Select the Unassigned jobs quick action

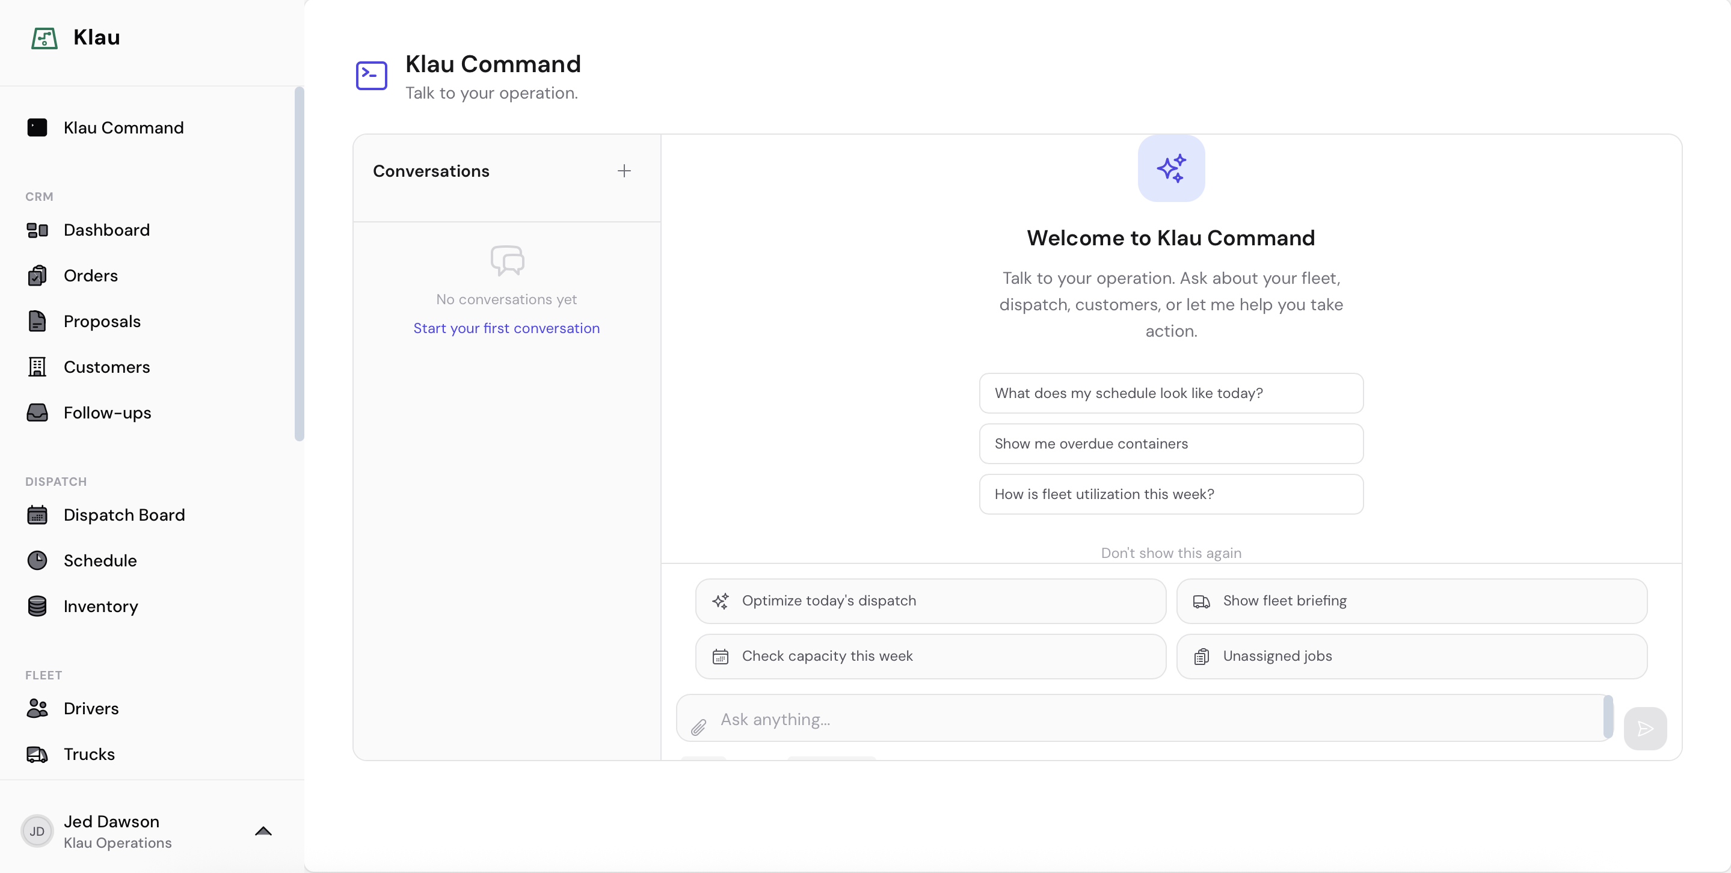[1411, 656]
